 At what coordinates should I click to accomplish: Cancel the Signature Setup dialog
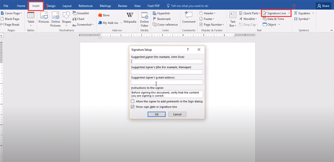[177, 114]
